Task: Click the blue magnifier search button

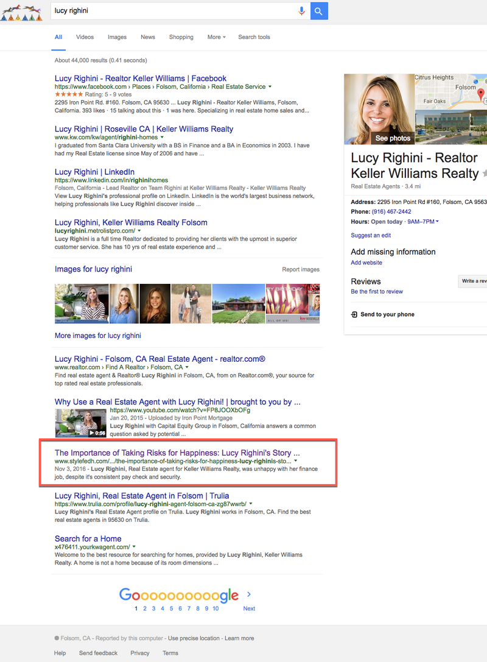Action: 319,11
